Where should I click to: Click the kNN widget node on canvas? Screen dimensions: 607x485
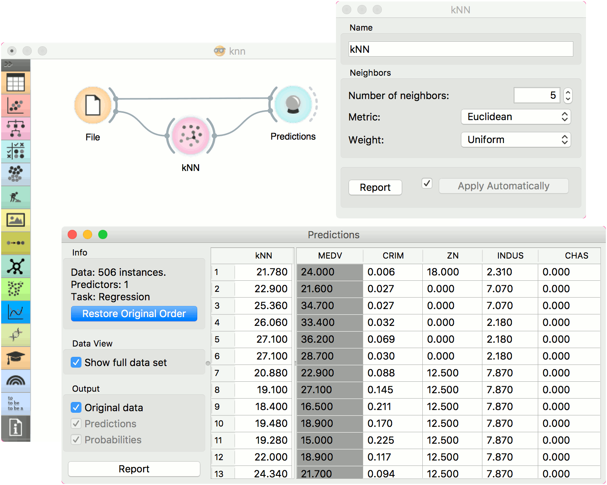(190, 136)
